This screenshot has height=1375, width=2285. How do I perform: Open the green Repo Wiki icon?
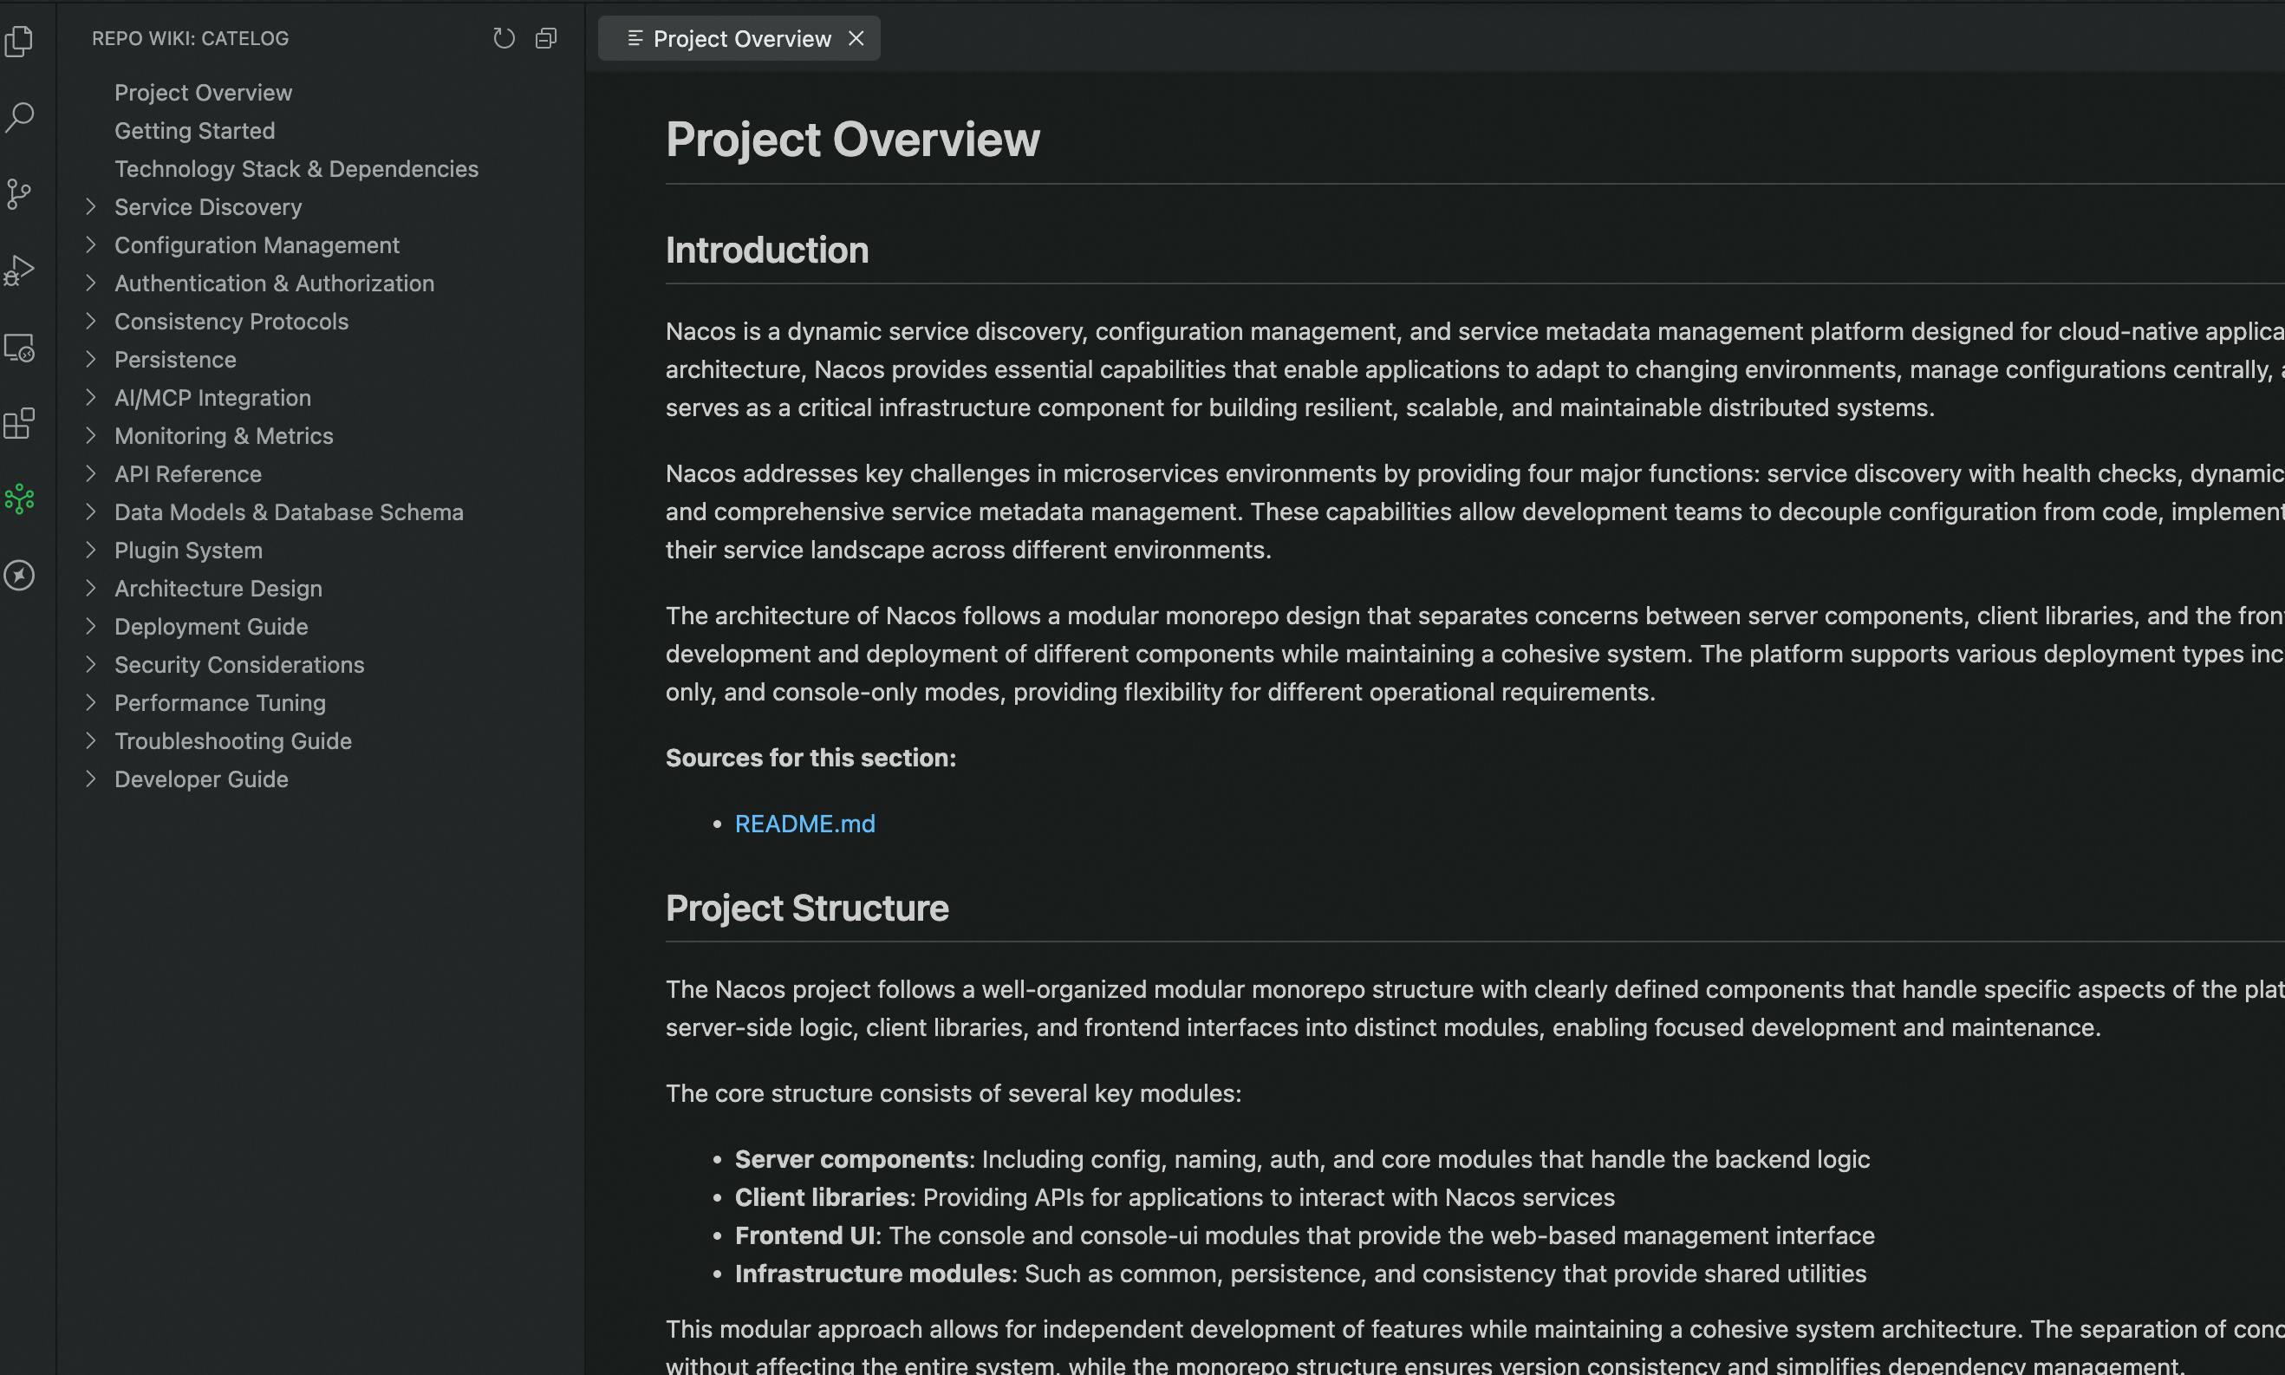click(19, 499)
